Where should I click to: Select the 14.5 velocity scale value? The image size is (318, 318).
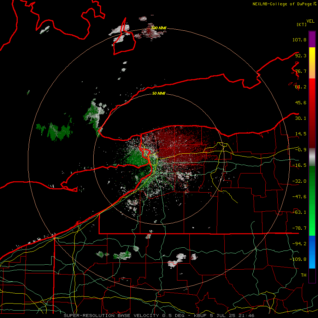(301, 134)
